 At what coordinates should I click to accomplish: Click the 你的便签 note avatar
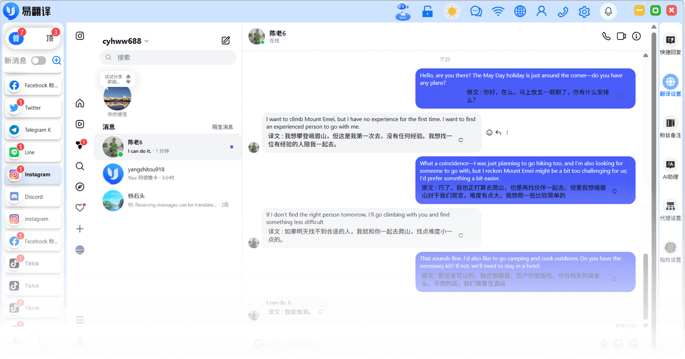pos(117,98)
